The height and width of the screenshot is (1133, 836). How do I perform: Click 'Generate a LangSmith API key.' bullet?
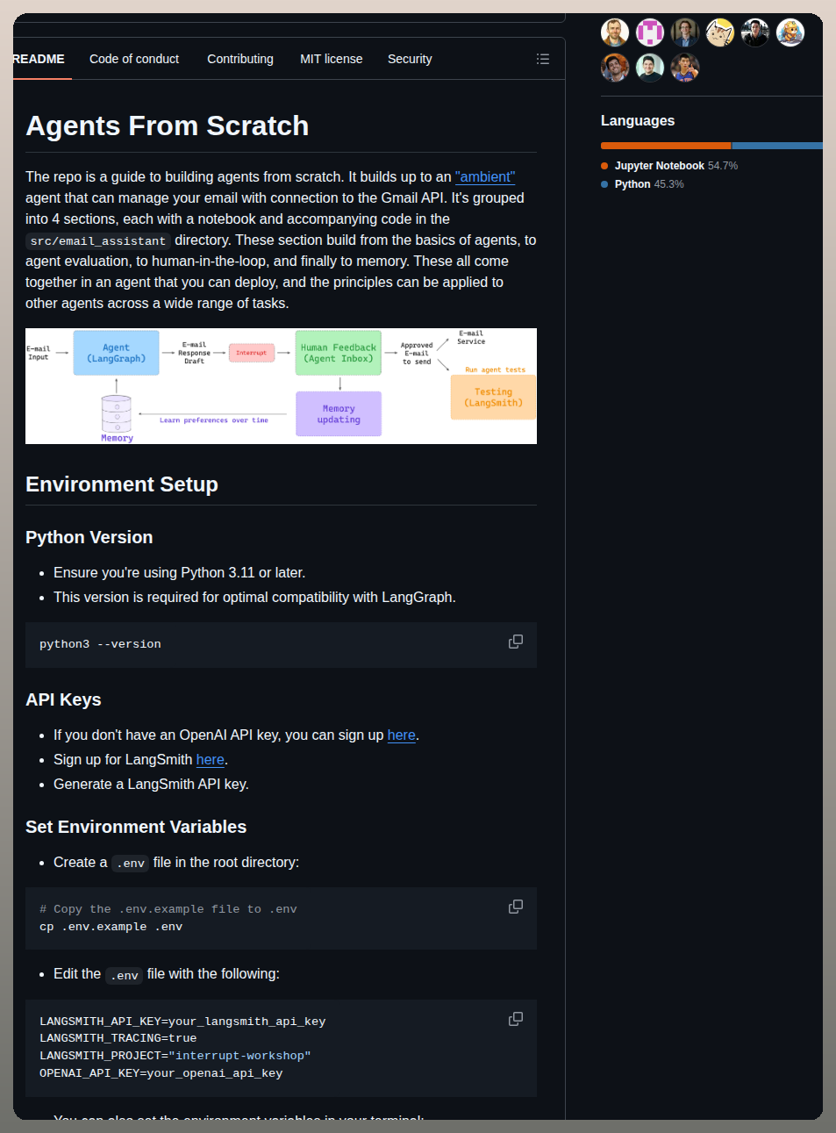pyautogui.click(x=151, y=784)
